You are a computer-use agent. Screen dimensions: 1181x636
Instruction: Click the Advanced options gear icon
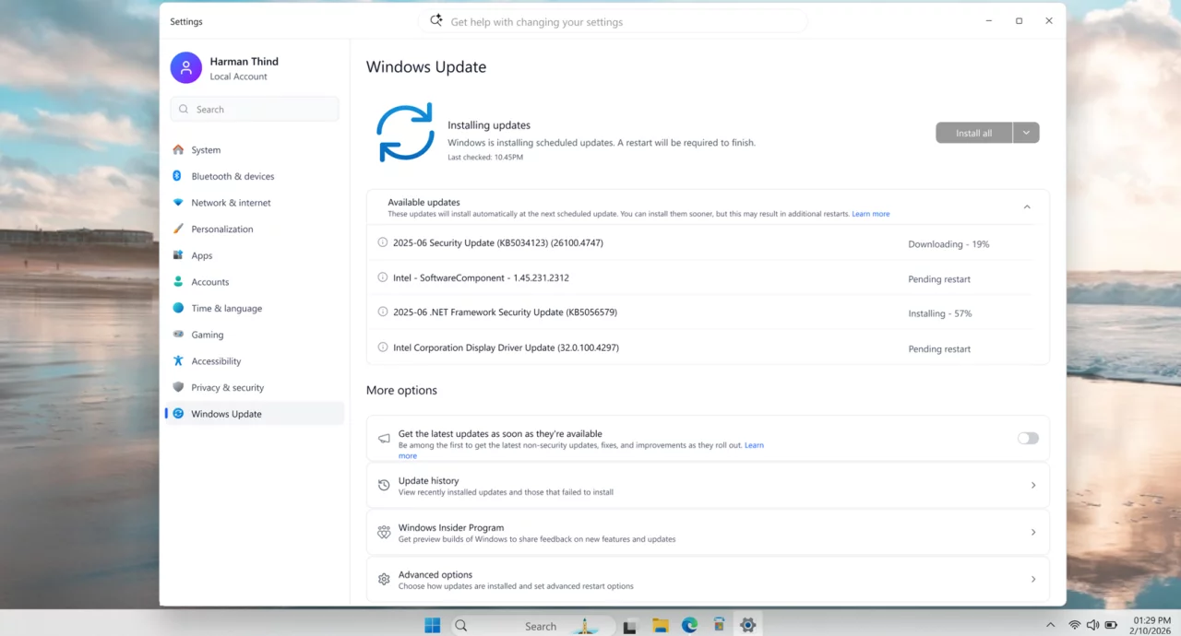point(384,580)
